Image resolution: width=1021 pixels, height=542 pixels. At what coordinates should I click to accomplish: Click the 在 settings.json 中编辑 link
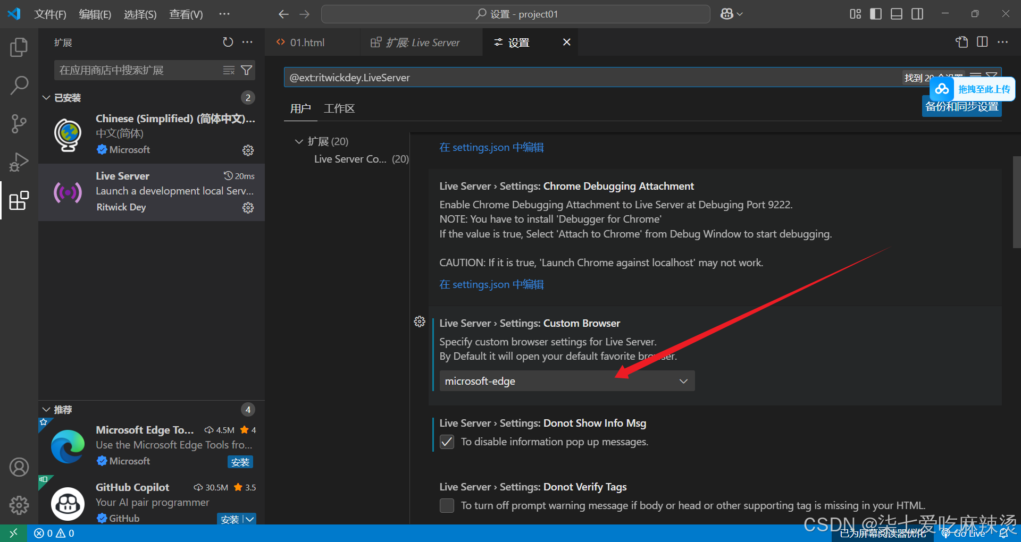[x=491, y=147]
